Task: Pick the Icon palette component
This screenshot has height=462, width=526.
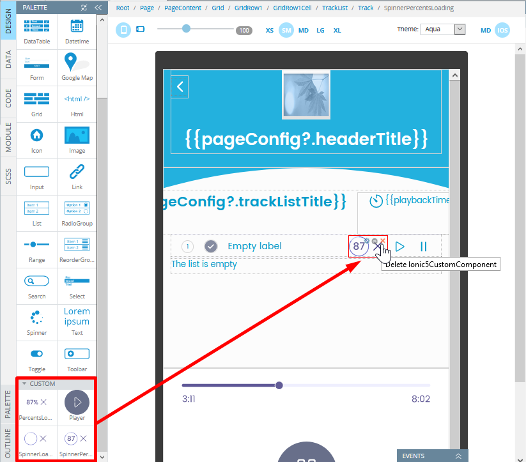Action: pyautogui.click(x=36, y=141)
